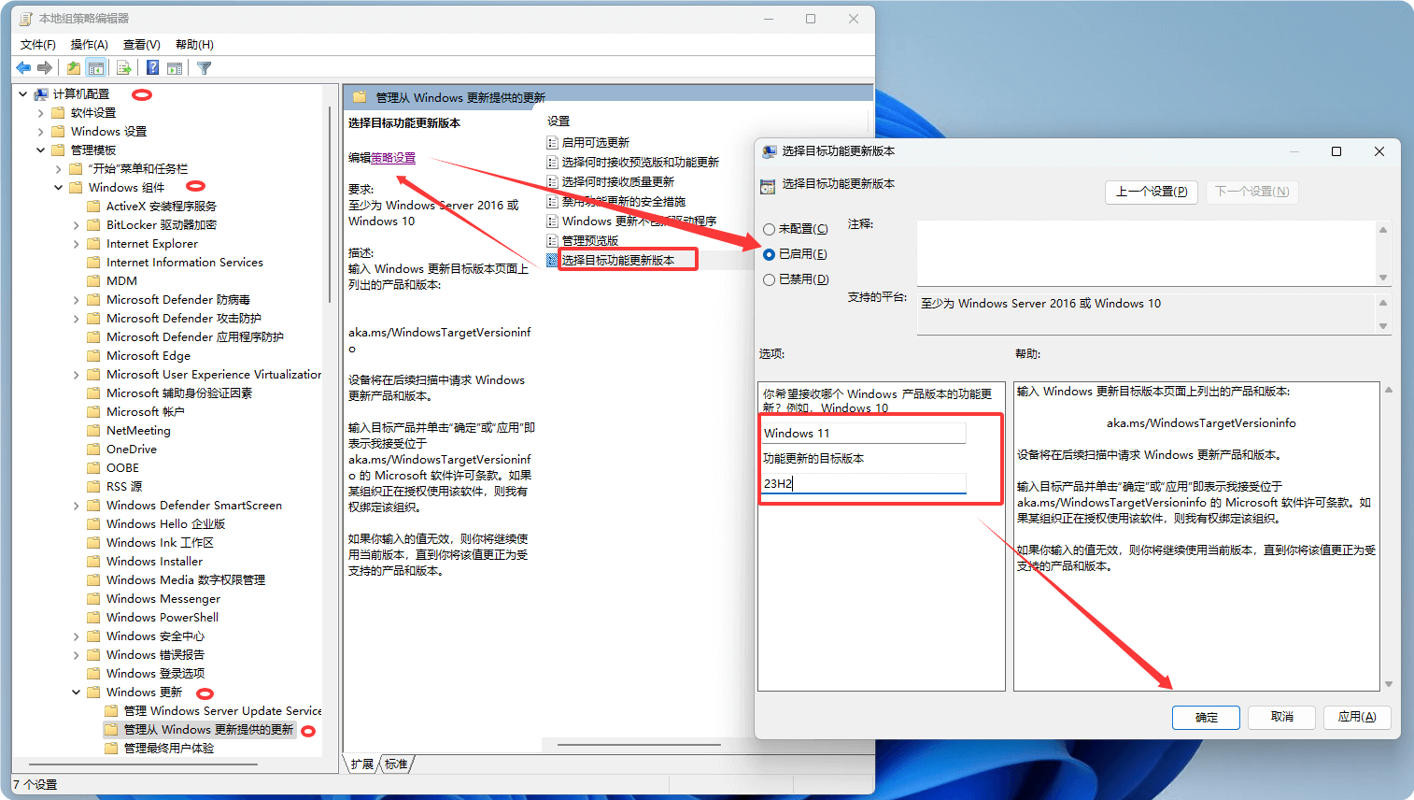Viewport: 1414px width, 800px height.
Task: Click the Filter funnel toolbar icon
Action: pyautogui.click(x=205, y=67)
